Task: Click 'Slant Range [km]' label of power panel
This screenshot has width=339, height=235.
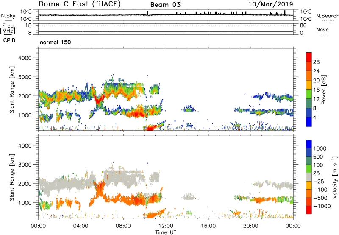Action: click(12, 90)
